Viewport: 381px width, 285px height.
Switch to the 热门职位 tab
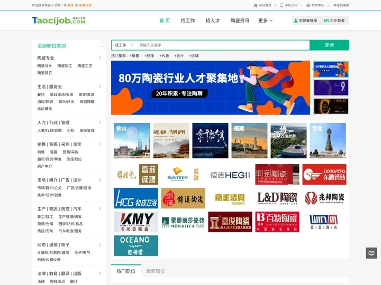tap(126, 271)
